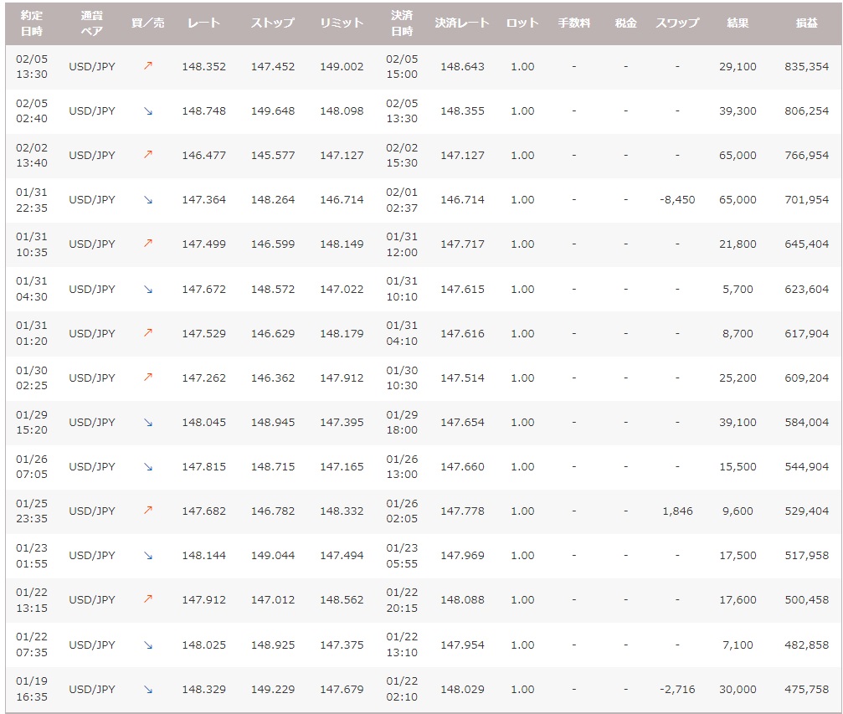Click the 損益 column header

(806, 23)
